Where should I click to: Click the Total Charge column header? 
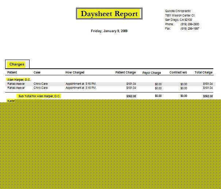[x=203, y=72]
